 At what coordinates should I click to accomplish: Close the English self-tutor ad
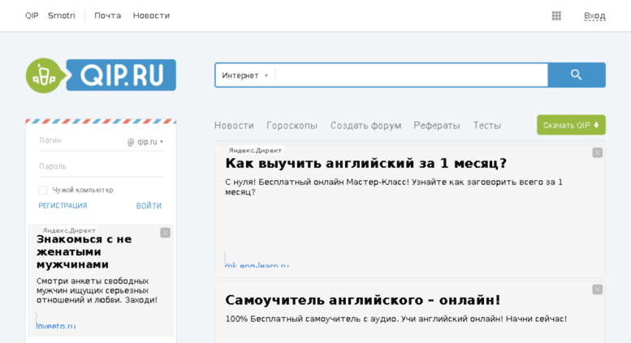click(597, 289)
